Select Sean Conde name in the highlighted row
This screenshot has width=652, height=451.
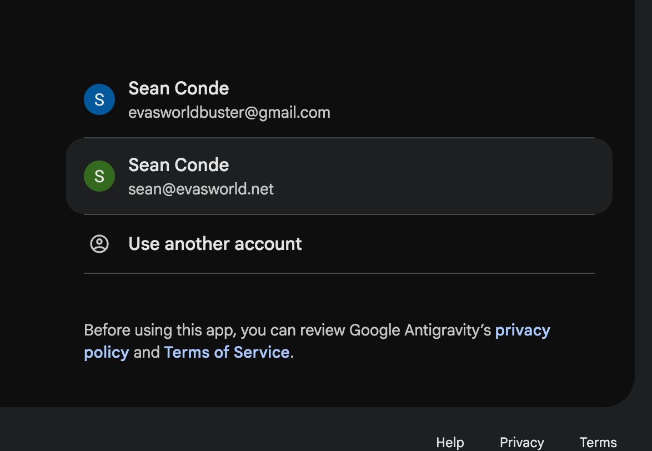click(x=178, y=165)
